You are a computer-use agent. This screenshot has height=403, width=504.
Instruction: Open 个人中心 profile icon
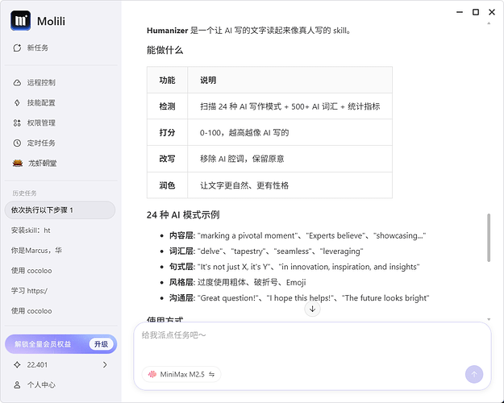(17, 384)
